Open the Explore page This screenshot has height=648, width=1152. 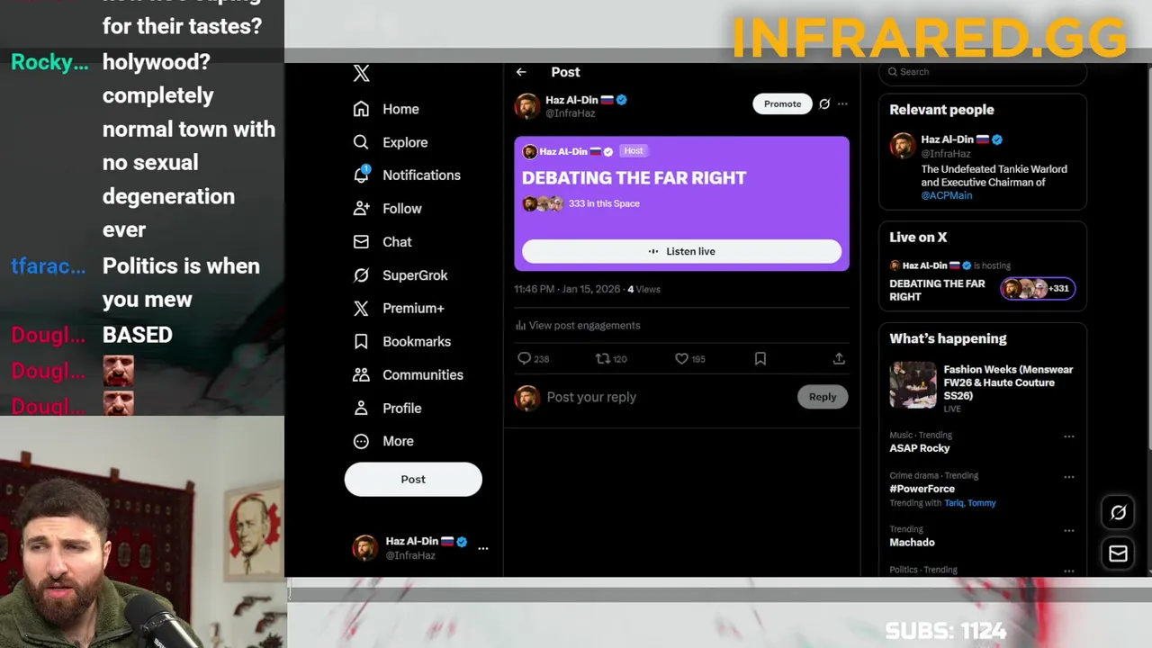pyautogui.click(x=390, y=142)
